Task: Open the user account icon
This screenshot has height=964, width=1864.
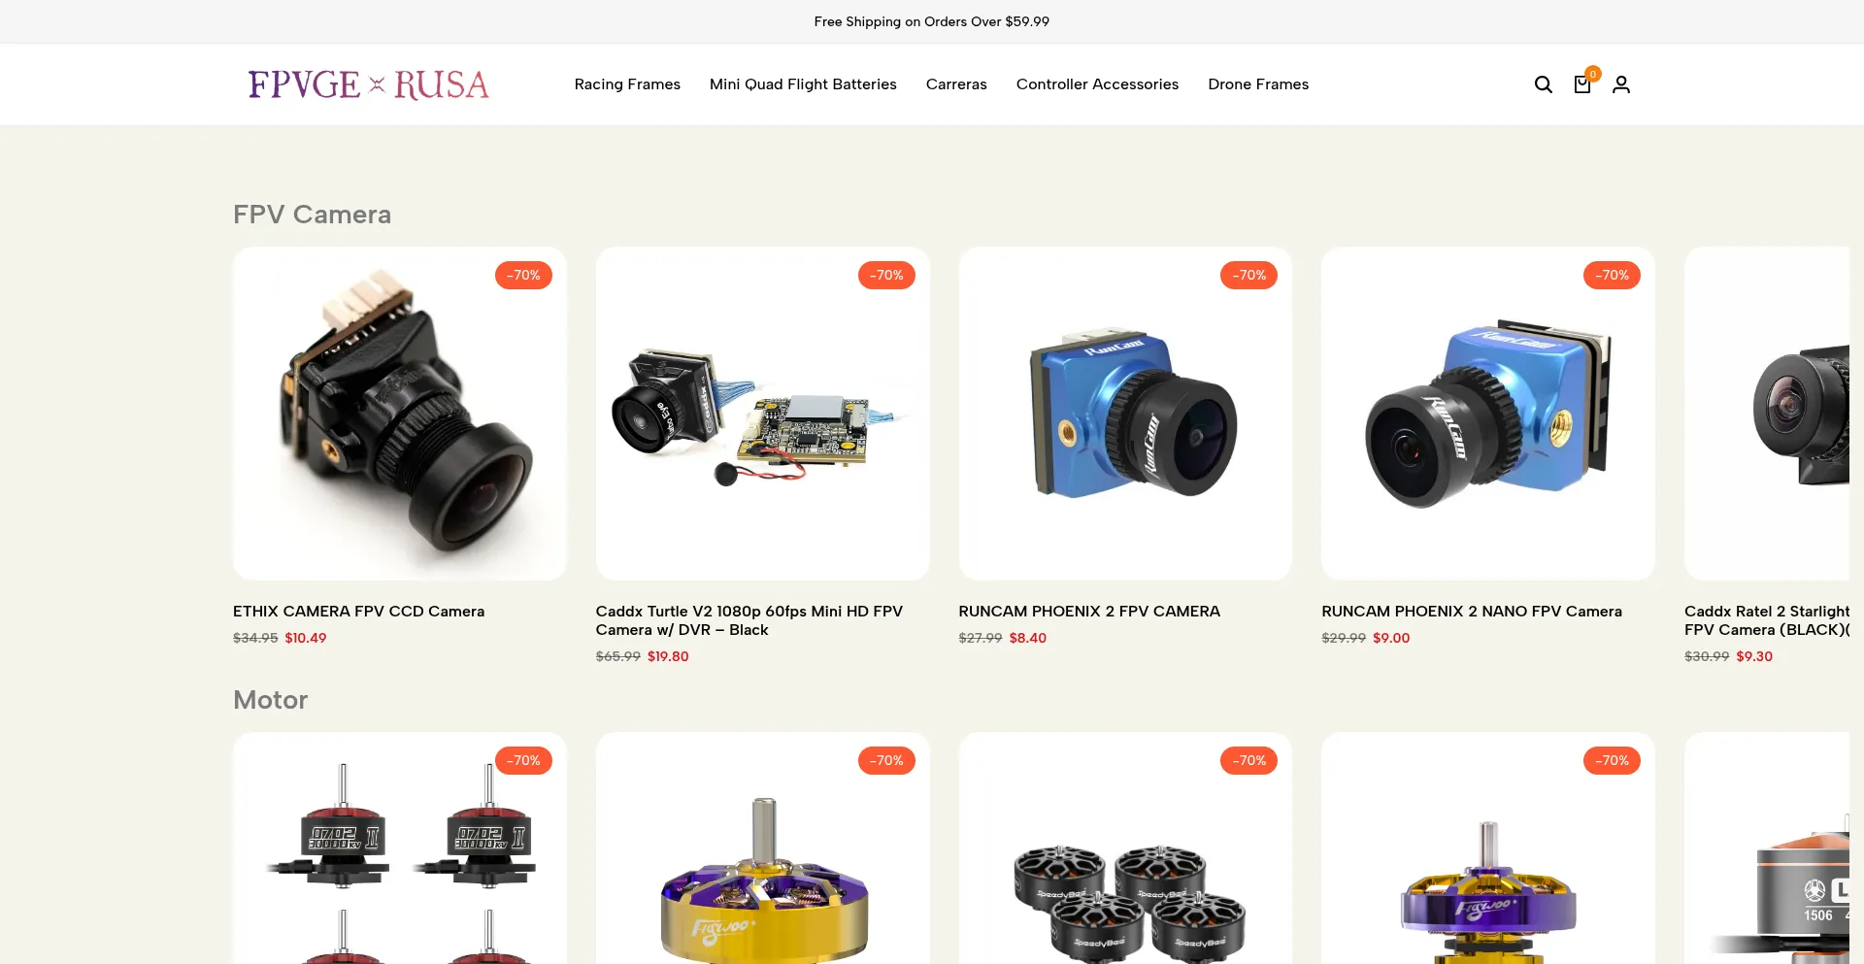Action: pos(1620,84)
